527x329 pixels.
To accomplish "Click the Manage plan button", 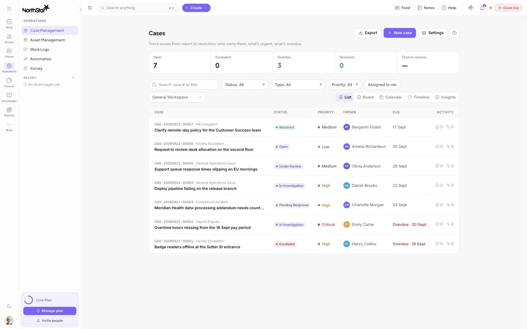I will point(50,311).
